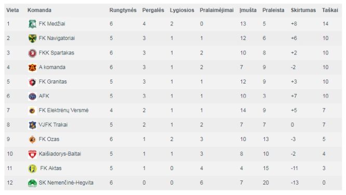
Task: Select the Komanda column header
Action: tap(39, 10)
